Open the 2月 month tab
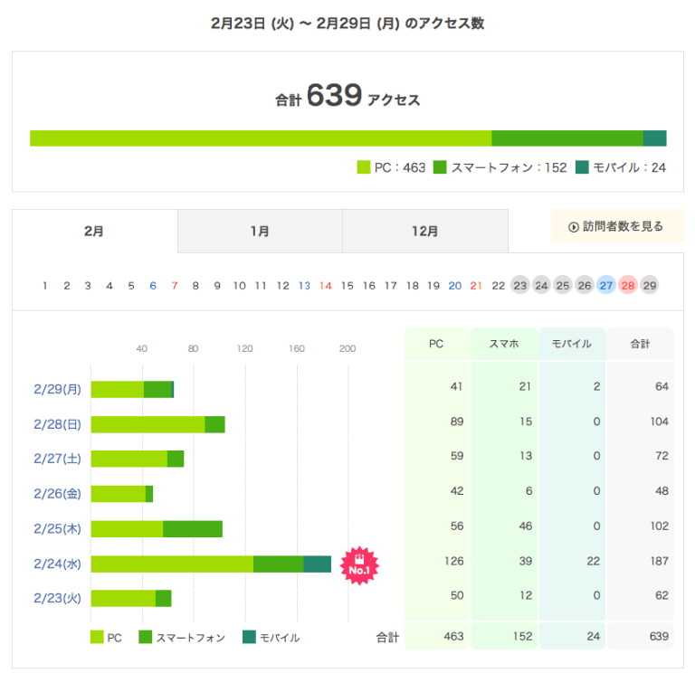The height and width of the screenshot is (692, 695). tap(94, 231)
